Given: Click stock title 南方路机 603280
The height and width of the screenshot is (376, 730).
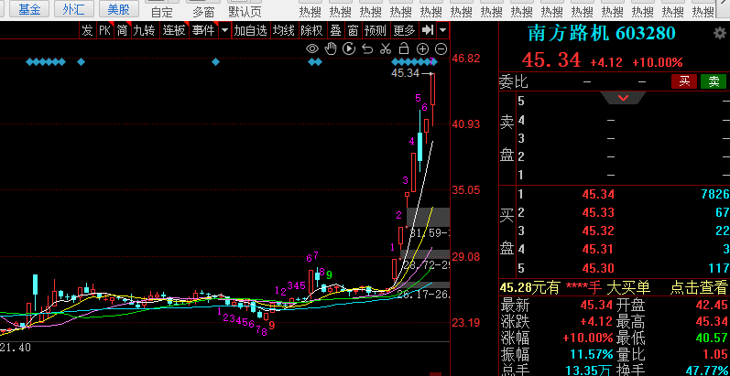Looking at the screenshot, I should pyautogui.click(x=602, y=33).
